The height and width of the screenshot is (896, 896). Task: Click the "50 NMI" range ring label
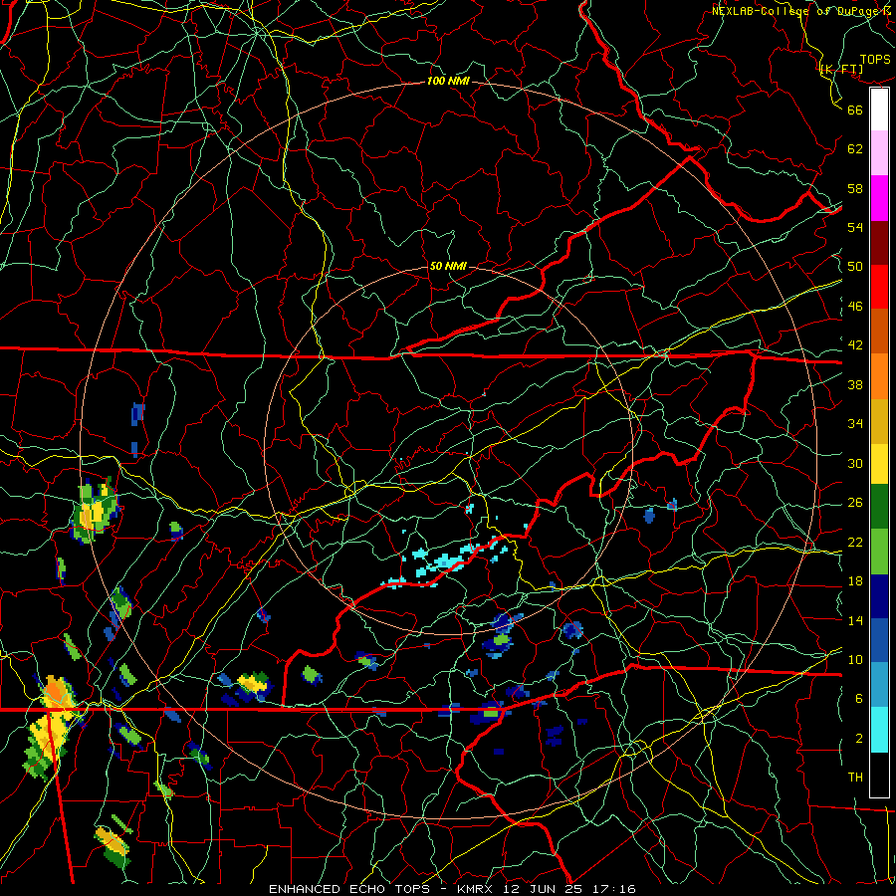click(x=448, y=266)
